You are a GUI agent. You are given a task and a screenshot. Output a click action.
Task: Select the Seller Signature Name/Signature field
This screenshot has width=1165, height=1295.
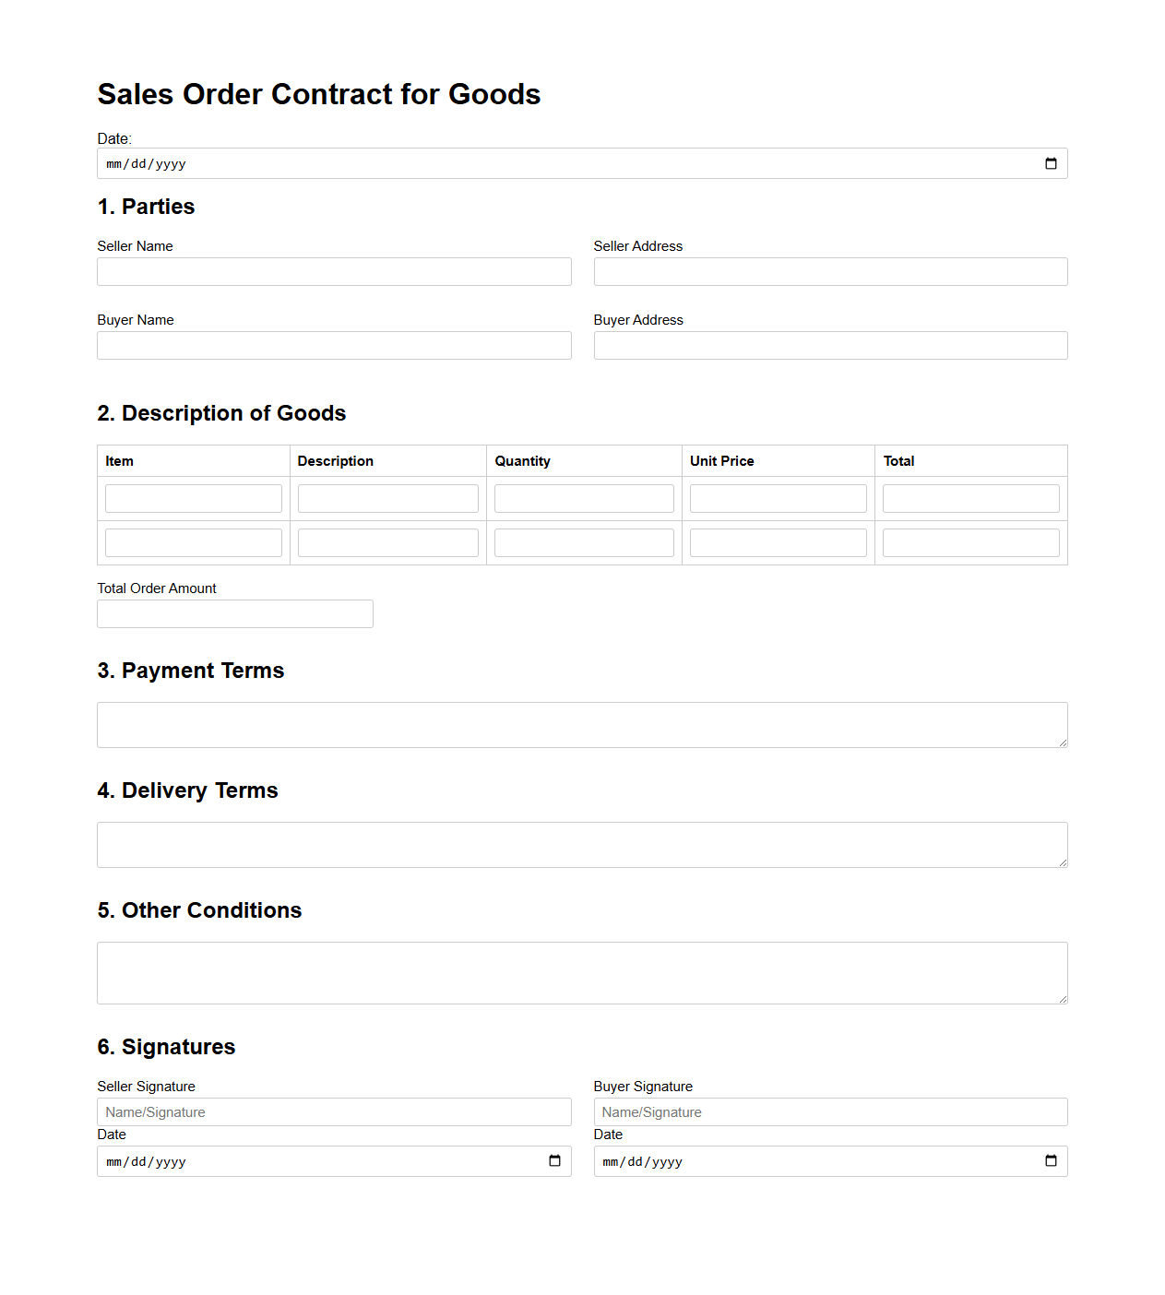pos(334,1111)
